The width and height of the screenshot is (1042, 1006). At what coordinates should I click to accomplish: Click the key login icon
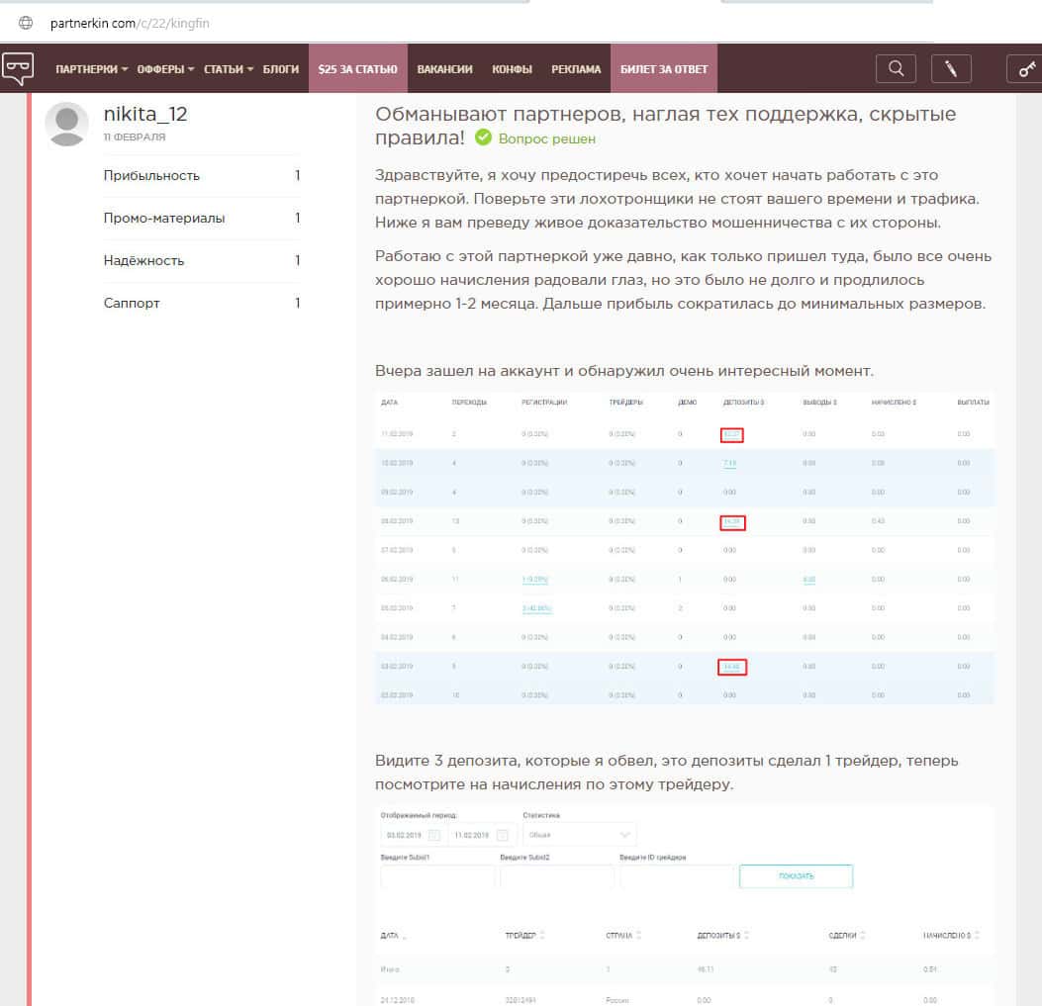[1023, 68]
